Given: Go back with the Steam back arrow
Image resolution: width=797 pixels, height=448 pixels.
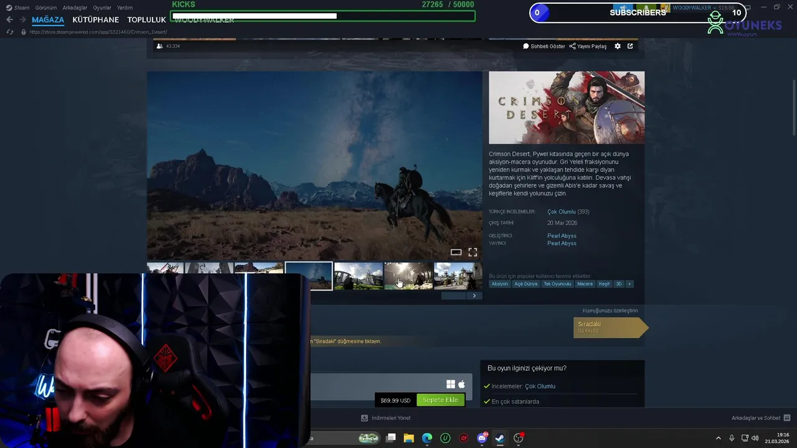Looking at the screenshot, I should (x=9, y=19).
